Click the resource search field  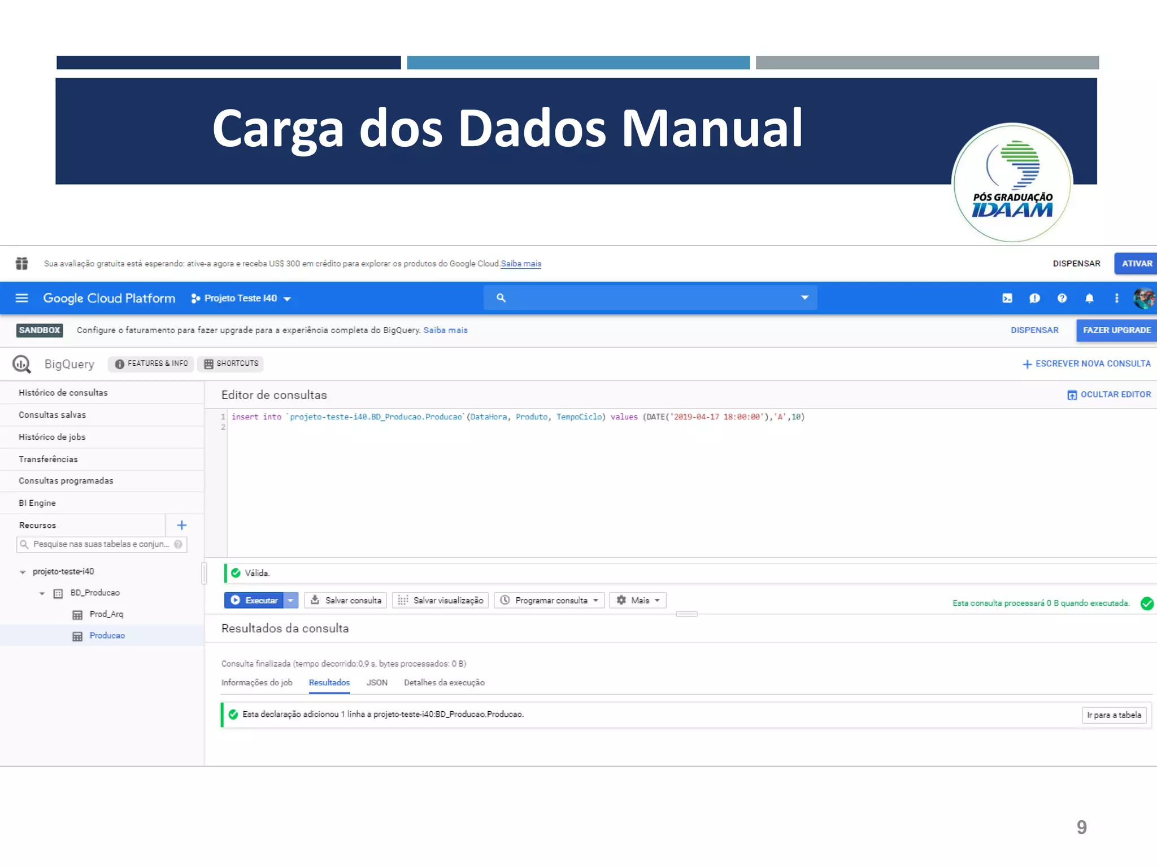coord(102,544)
